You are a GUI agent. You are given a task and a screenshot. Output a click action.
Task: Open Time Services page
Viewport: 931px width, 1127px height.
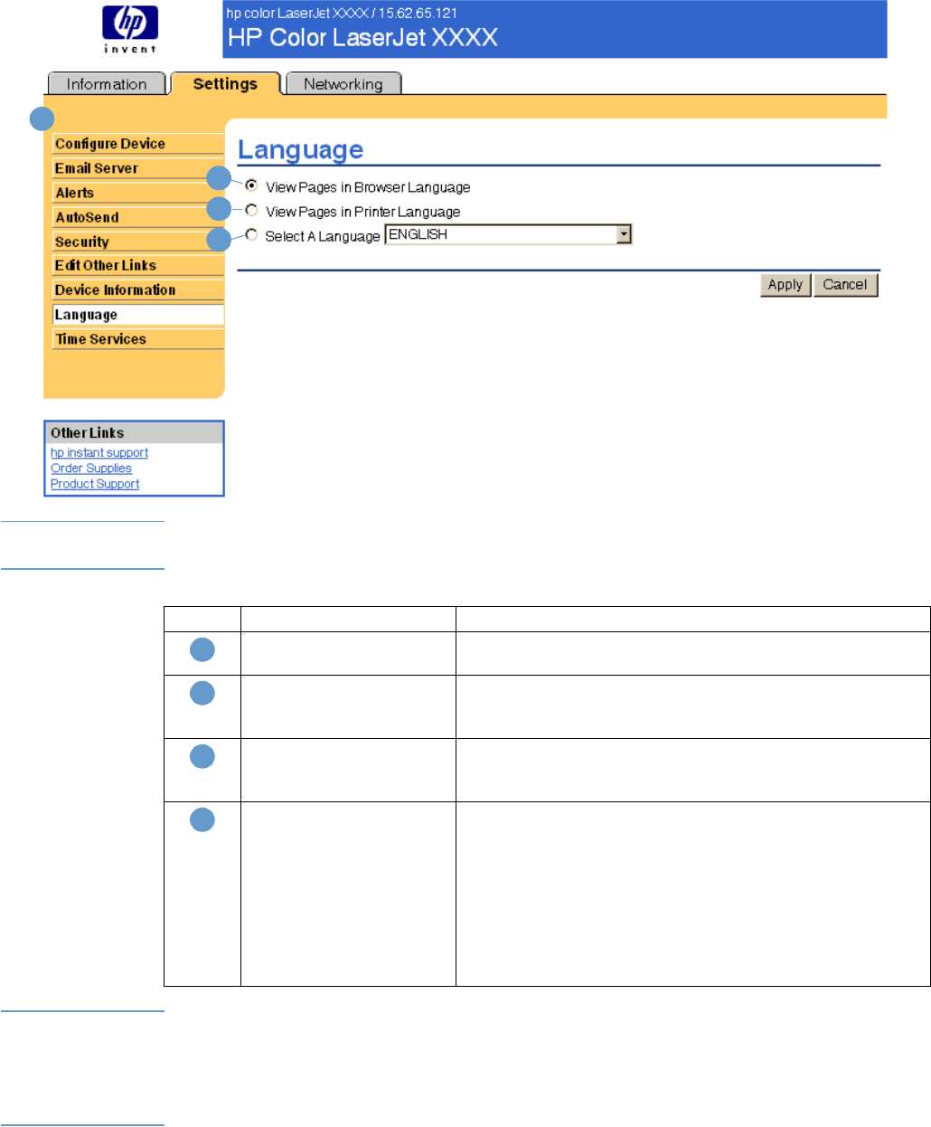(x=138, y=339)
